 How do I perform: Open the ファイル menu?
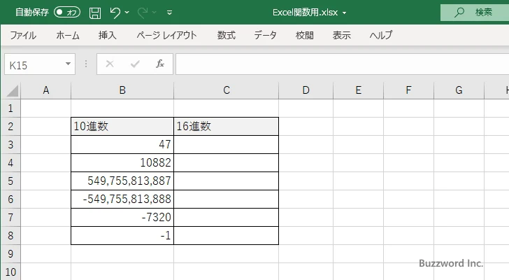point(23,35)
